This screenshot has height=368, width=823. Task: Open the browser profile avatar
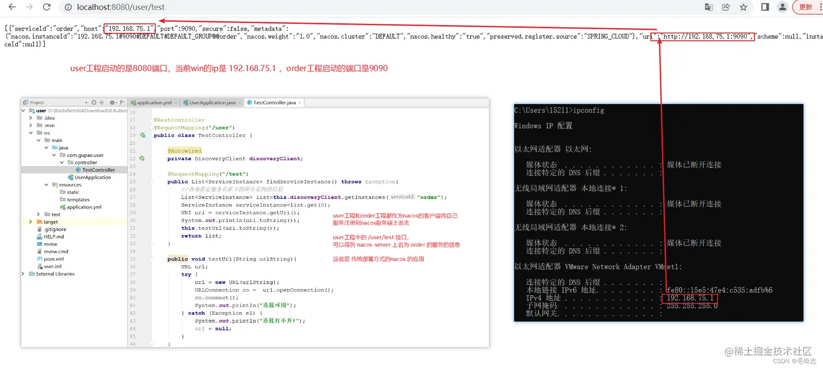pyautogui.click(x=782, y=7)
